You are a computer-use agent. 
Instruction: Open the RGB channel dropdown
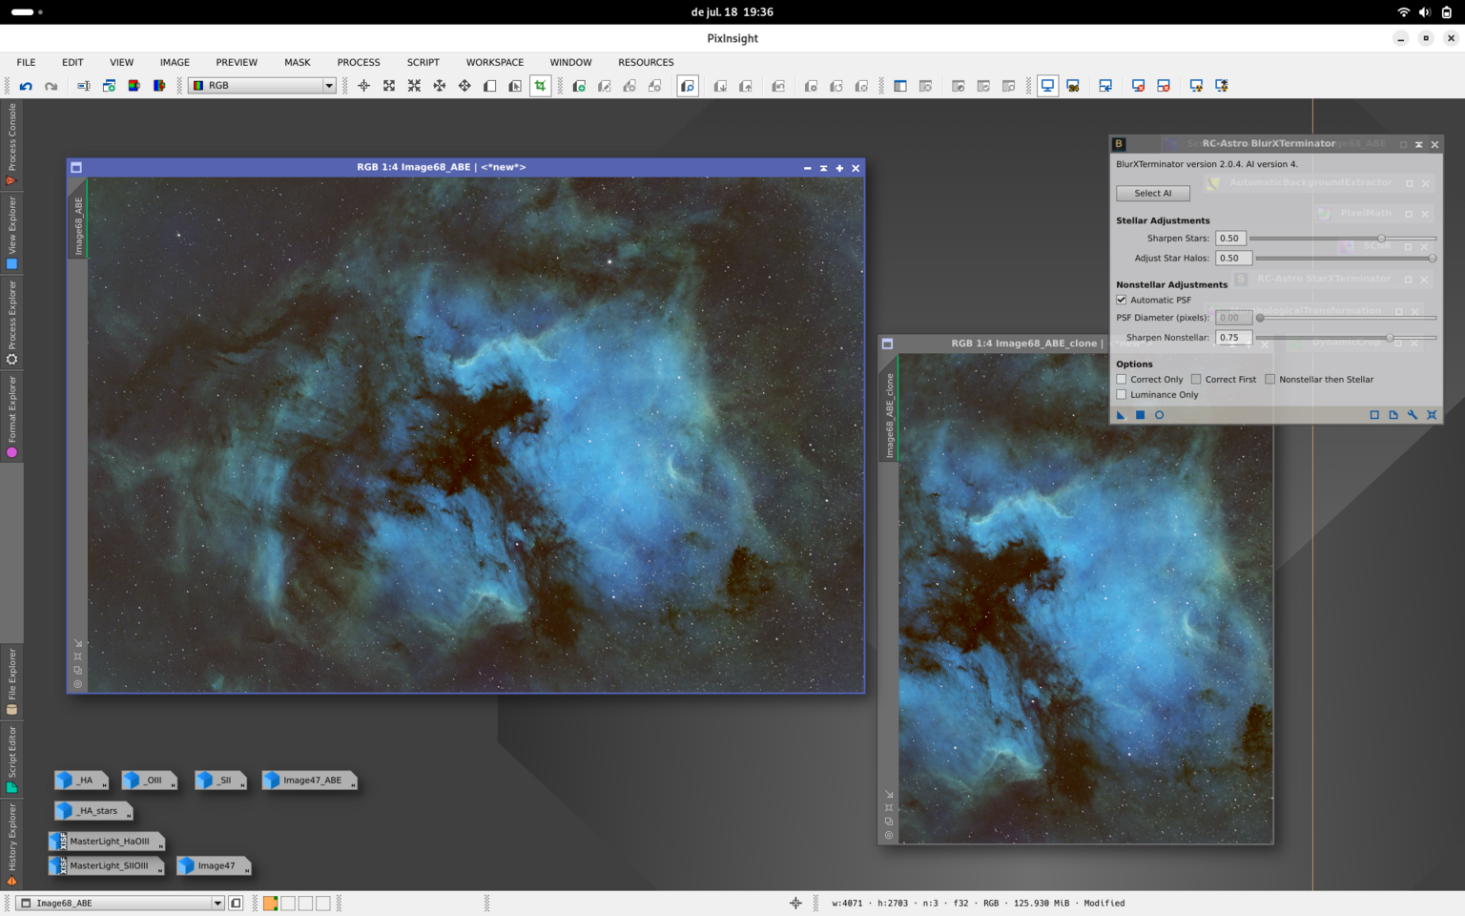tap(262, 86)
